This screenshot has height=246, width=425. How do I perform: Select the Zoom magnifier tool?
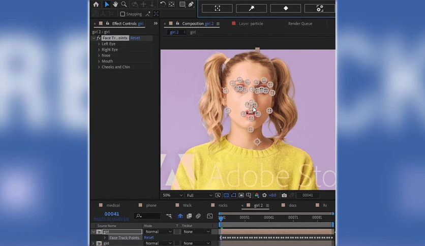(124, 5)
